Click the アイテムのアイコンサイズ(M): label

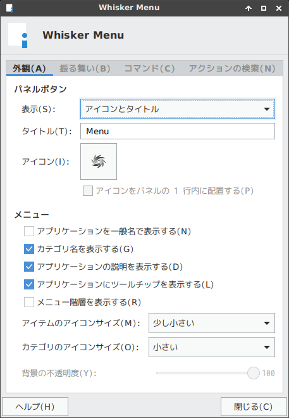(x=81, y=323)
